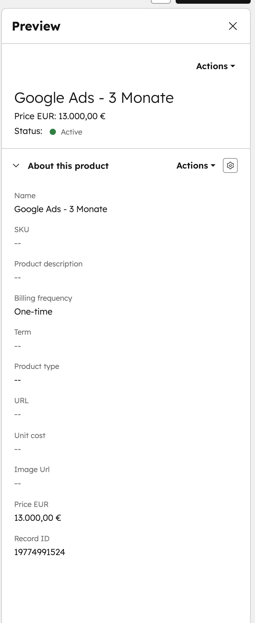Click the empty Image Url field
Viewport: 255px width, 623px height.
click(x=18, y=484)
